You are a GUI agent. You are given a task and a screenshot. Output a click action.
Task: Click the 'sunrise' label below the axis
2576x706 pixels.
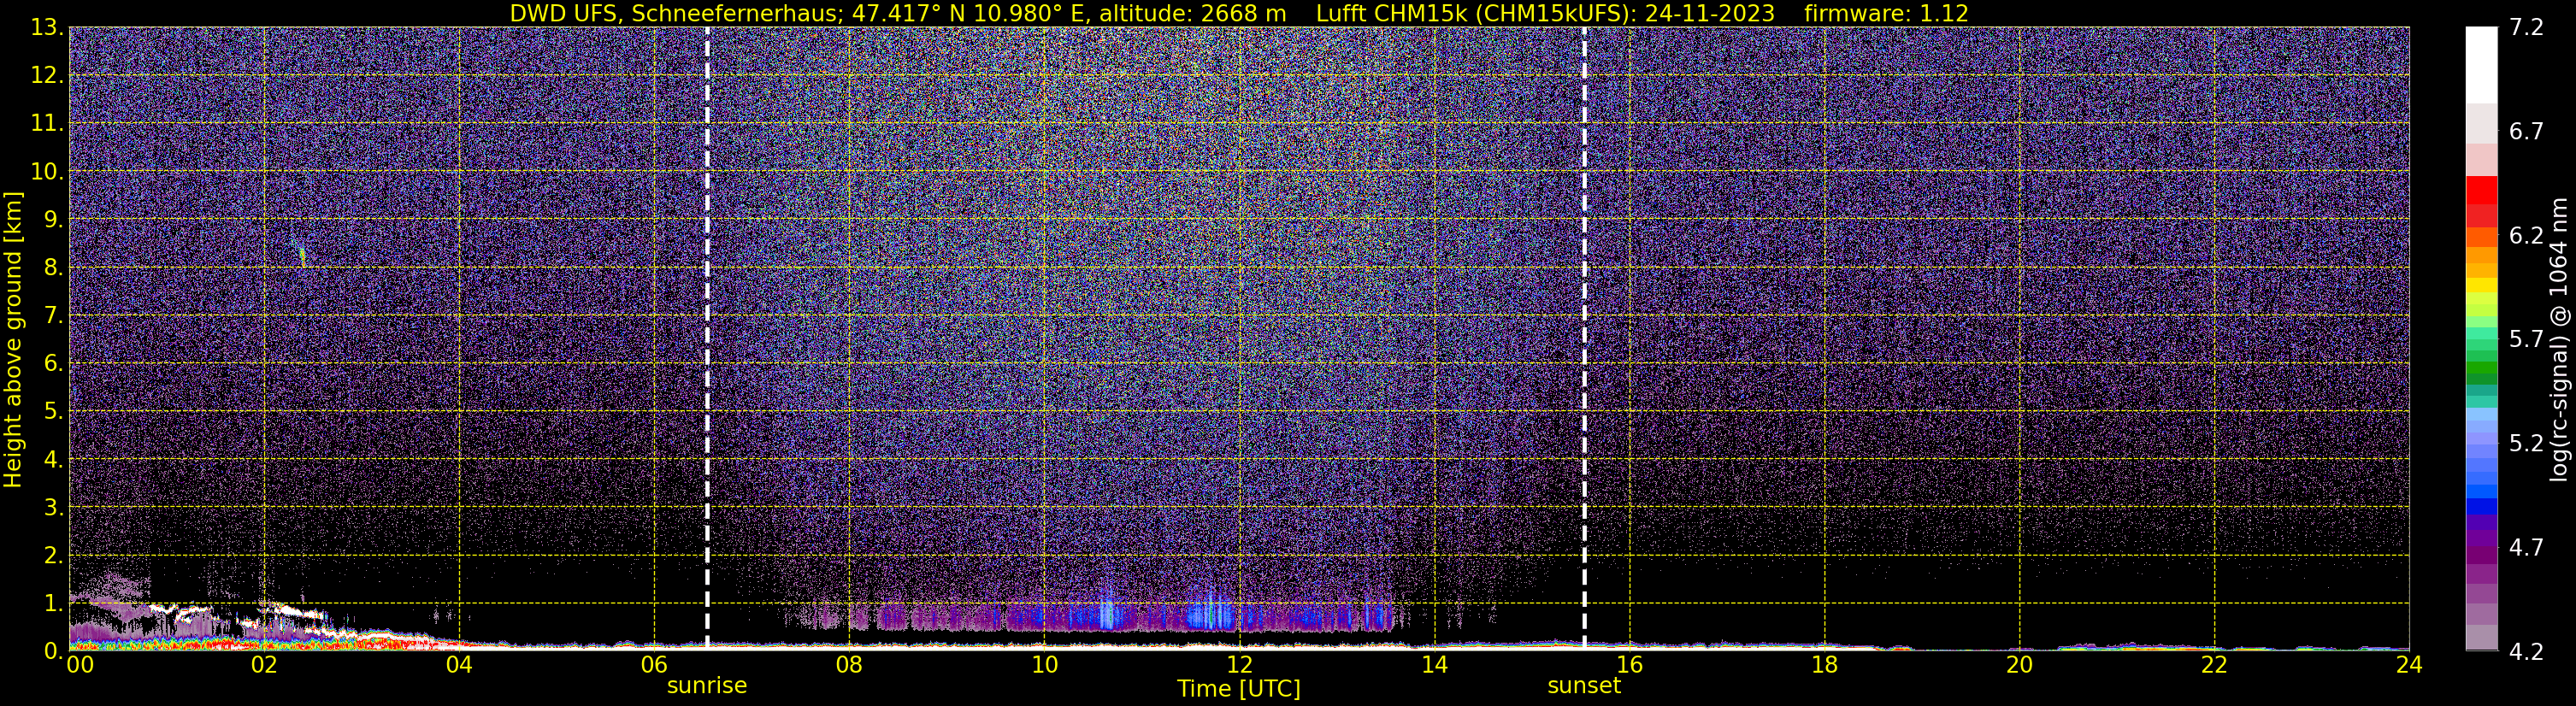[x=707, y=686]
